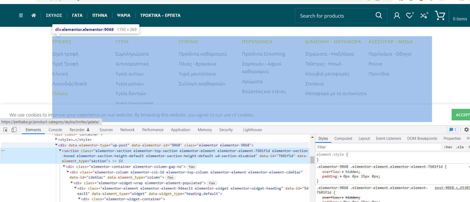
Task: Click the flex badge on elementor-container
Action: click(192, 167)
